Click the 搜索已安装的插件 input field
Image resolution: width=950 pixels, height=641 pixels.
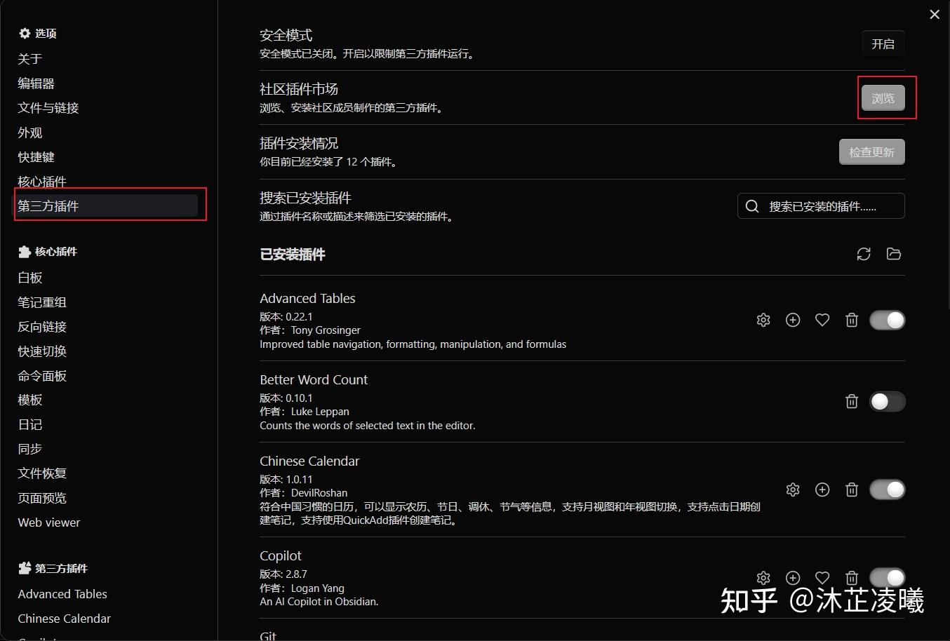[x=821, y=205]
